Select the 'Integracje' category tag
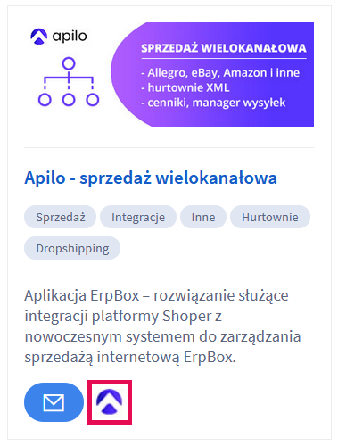The height and width of the screenshot is (446, 338). [x=138, y=217]
